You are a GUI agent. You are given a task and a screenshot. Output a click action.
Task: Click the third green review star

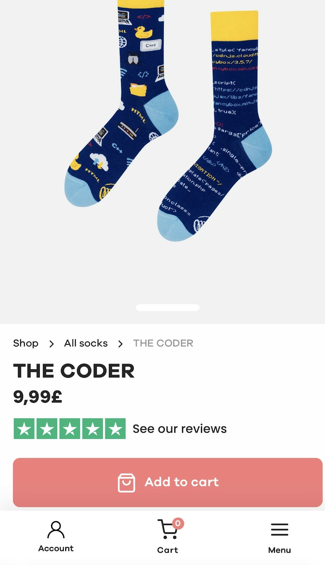coord(70,429)
